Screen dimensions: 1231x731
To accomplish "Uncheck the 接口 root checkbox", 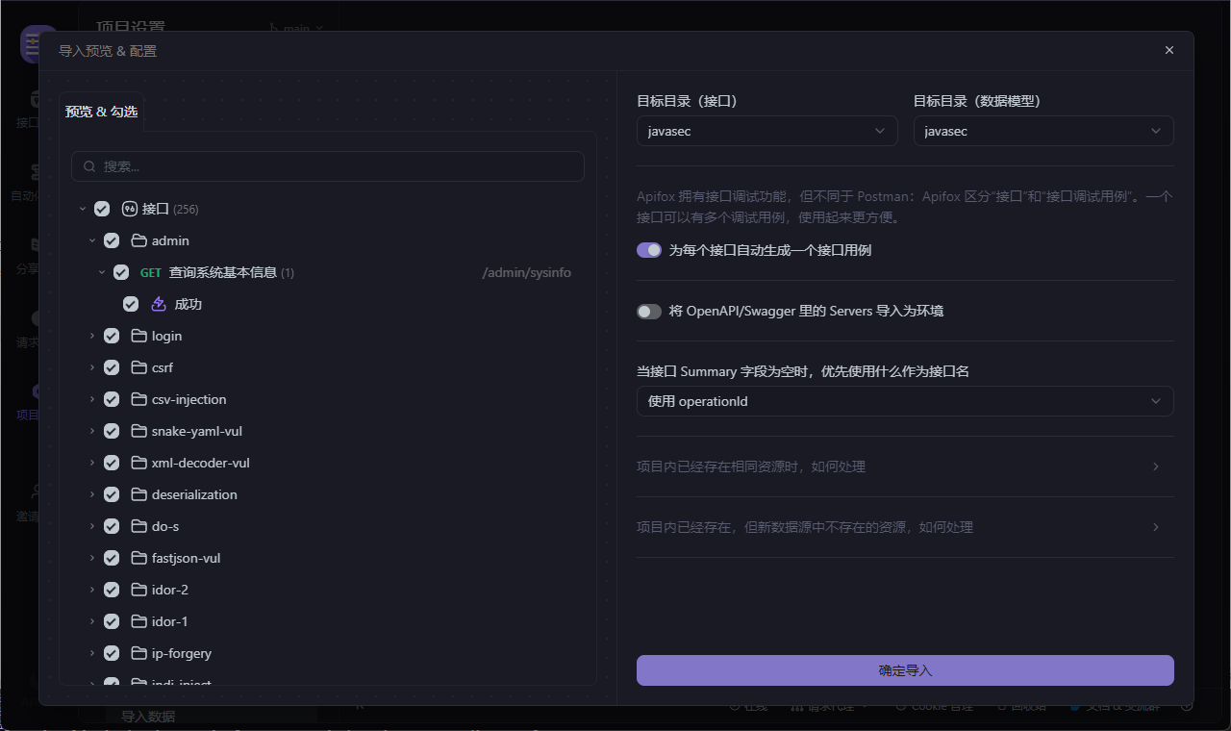I will pyautogui.click(x=102, y=209).
